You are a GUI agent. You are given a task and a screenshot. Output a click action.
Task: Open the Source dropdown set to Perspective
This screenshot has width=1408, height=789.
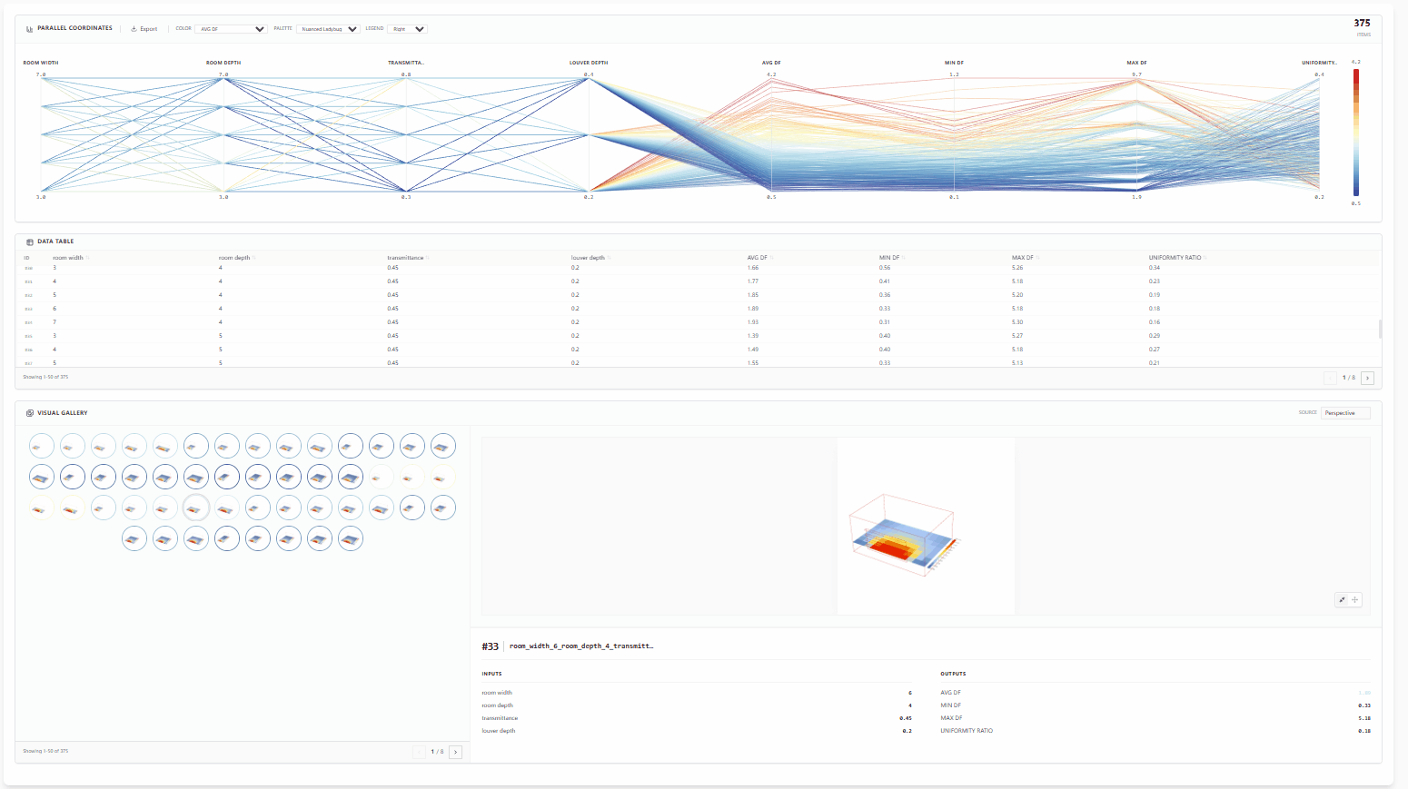click(x=1345, y=413)
